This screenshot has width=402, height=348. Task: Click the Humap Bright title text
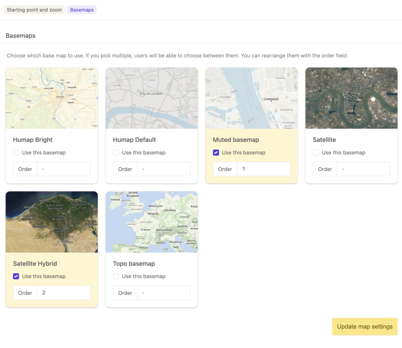point(33,140)
